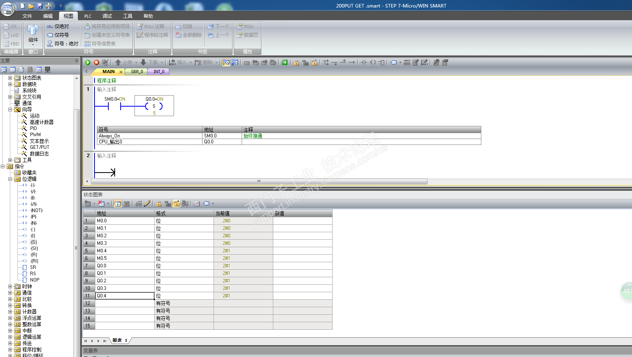Click the download (下载) arrow icon

point(144,62)
